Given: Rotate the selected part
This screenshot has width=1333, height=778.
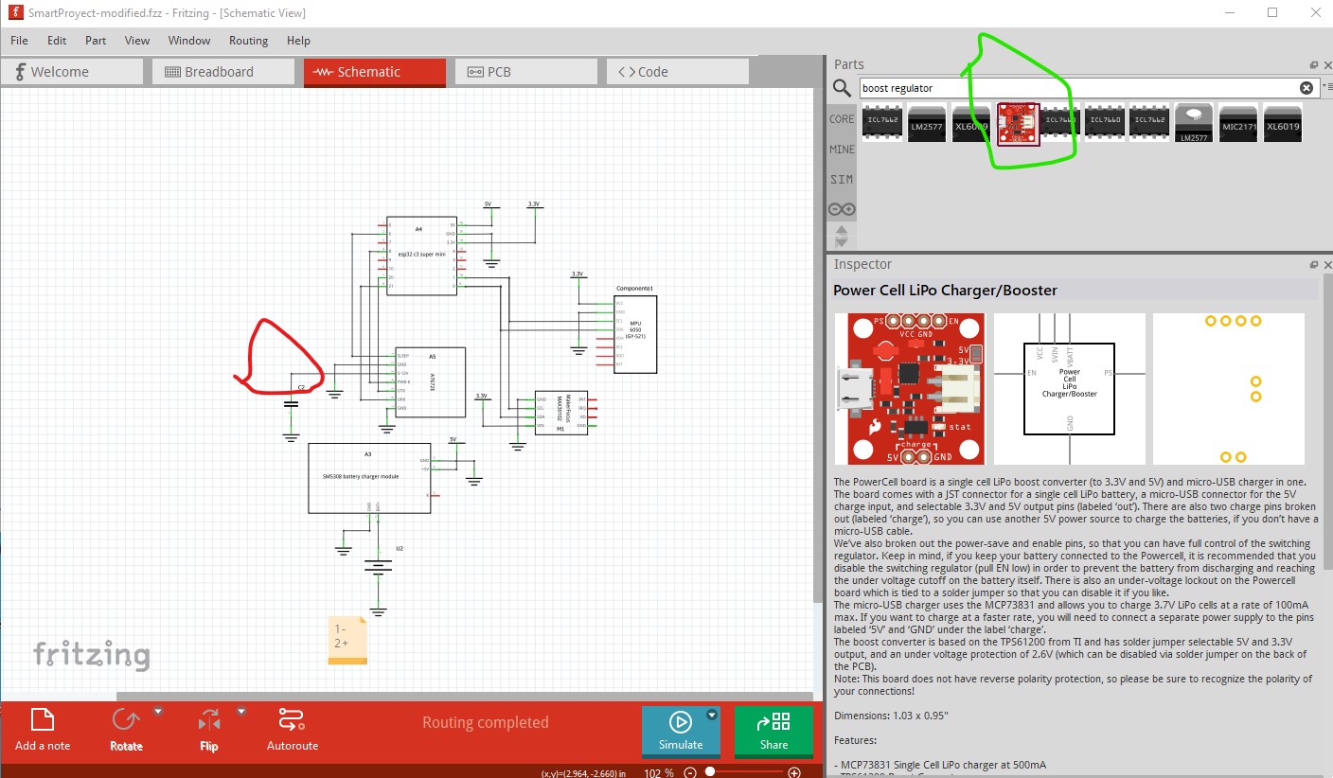Looking at the screenshot, I should 126,730.
